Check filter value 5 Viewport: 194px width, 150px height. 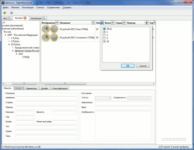click(x=104, y=38)
